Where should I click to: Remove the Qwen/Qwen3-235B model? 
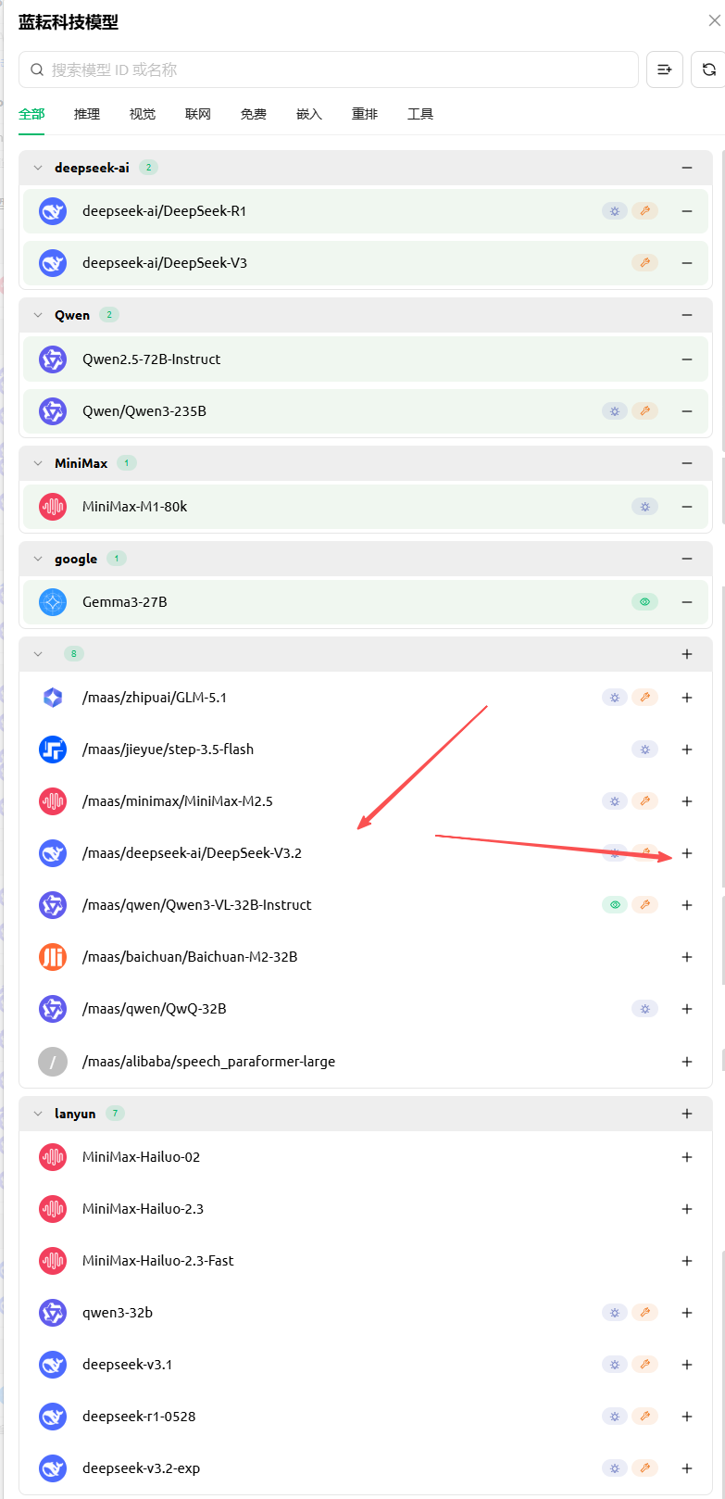pyautogui.click(x=687, y=411)
